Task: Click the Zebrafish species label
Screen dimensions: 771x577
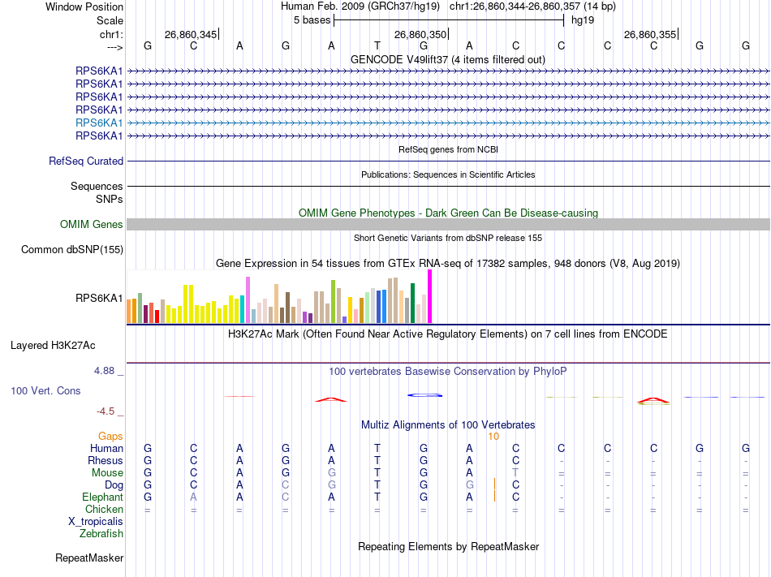Action: pos(101,534)
